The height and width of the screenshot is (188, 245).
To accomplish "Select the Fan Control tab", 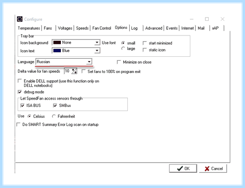I will click(102, 28).
